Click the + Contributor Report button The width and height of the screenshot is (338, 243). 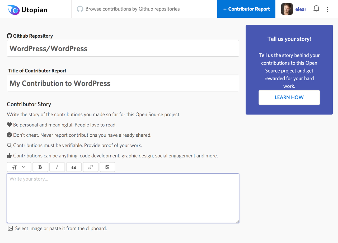[246, 9]
